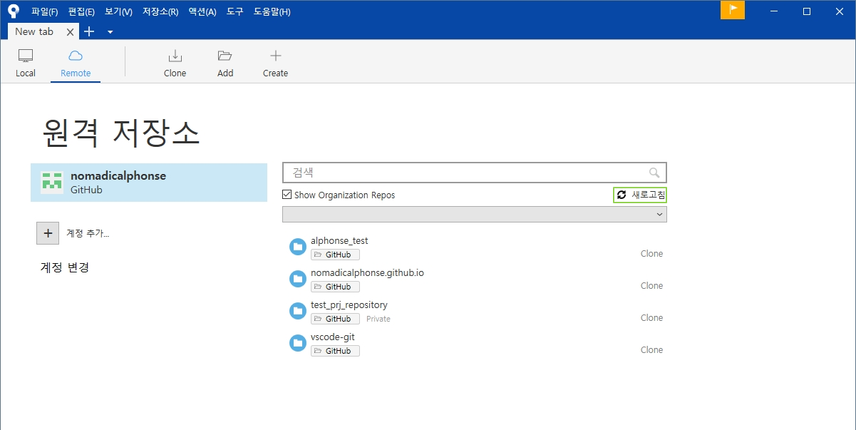Screen dimensions: 856x430
Task: Focus the 검색 search field
Action: [x=475, y=173]
